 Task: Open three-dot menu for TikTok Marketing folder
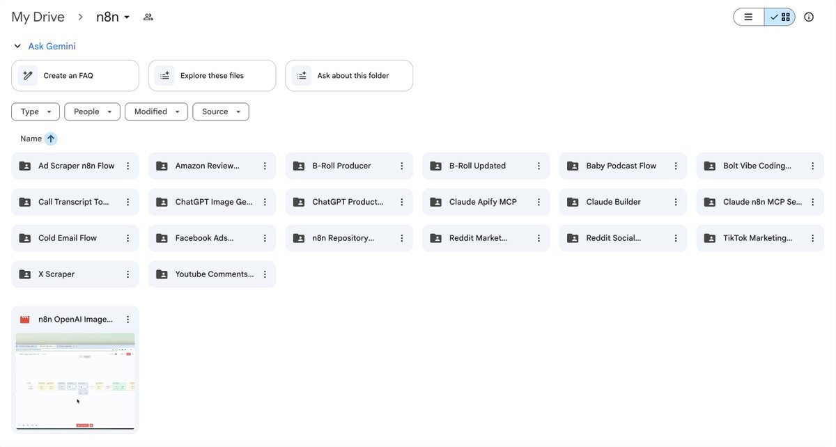click(x=812, y=238)
